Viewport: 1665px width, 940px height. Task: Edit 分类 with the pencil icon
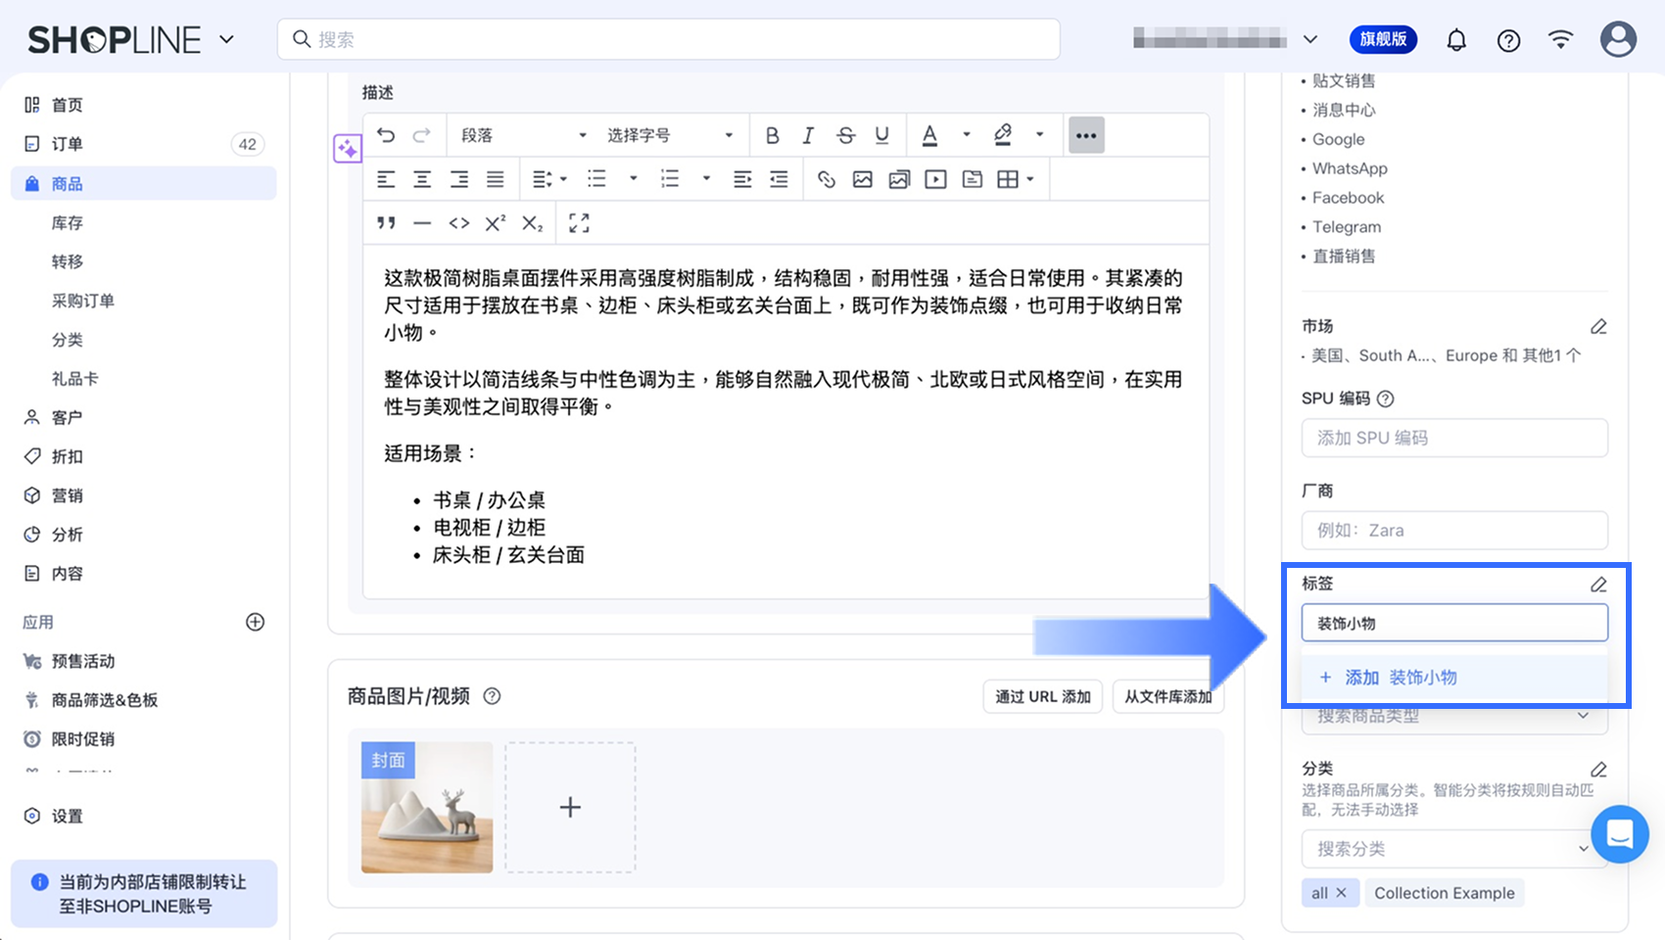1598,770
